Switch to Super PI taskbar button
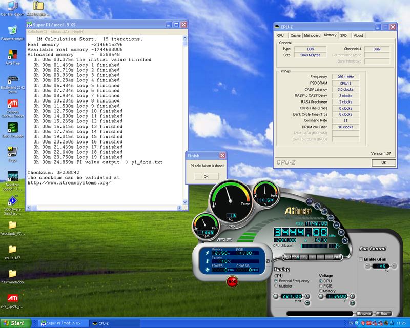Screen dimensions: 410x328 [x=62, y=323]
